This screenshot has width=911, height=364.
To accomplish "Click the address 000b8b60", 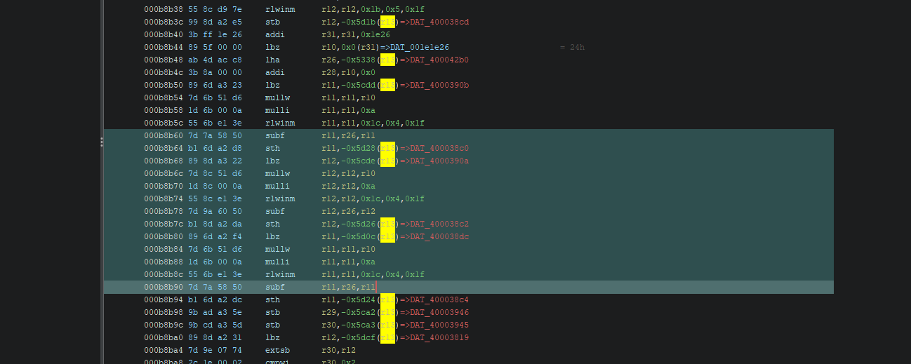I will coord(162,136).
